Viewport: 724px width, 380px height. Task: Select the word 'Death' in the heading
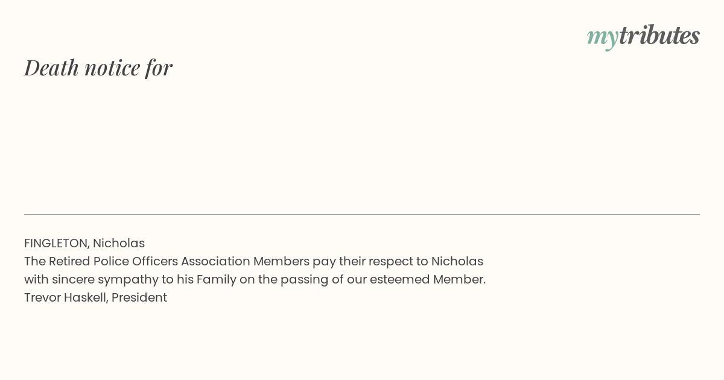(52, 68)
